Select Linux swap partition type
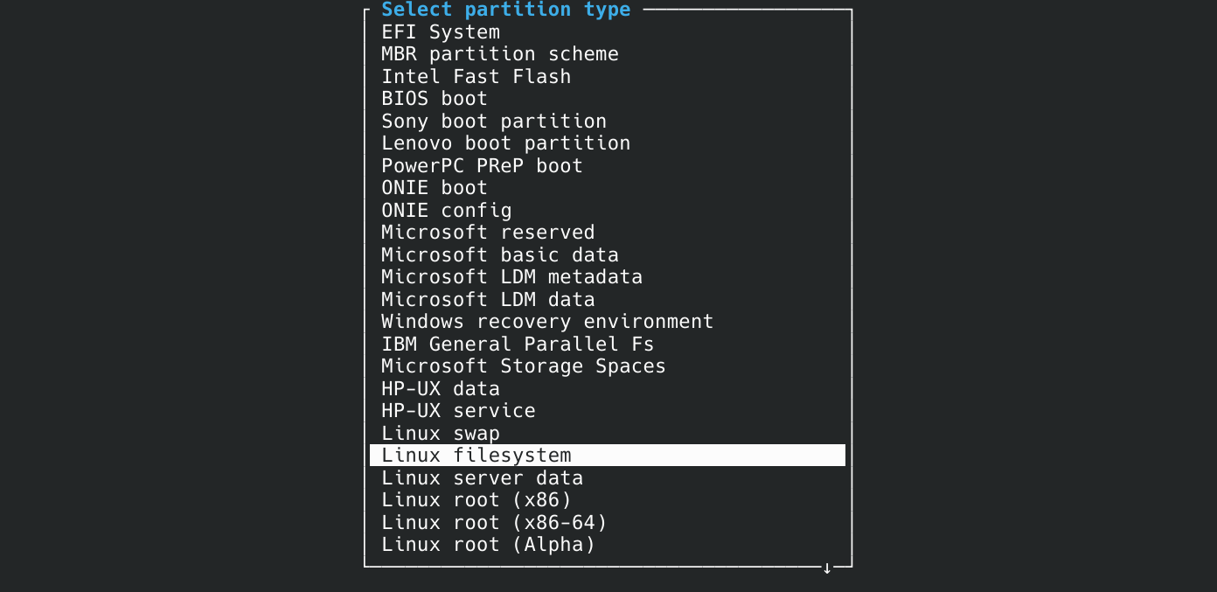This screenshot has height=592, width=1217. coord(440,433)
